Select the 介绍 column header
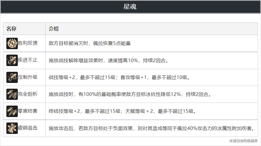Image resolution: width=261 pixels, height=146 pixels. (x=54, y=29)
